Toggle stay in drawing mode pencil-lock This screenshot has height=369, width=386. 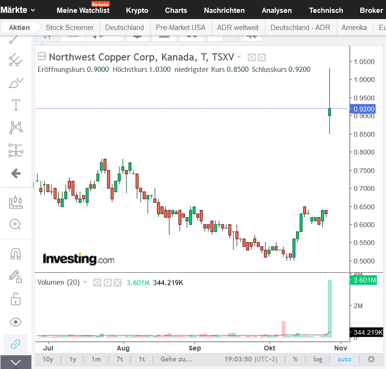[x=15, y=276]
